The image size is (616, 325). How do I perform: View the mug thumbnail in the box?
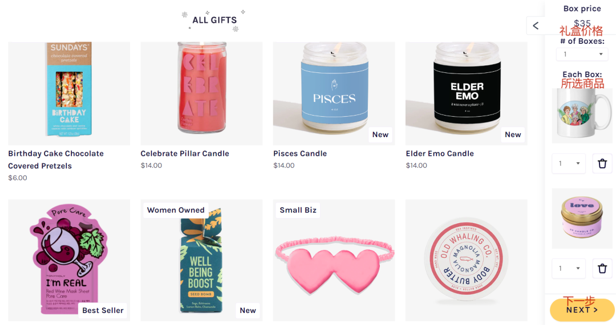coord(582,116)
